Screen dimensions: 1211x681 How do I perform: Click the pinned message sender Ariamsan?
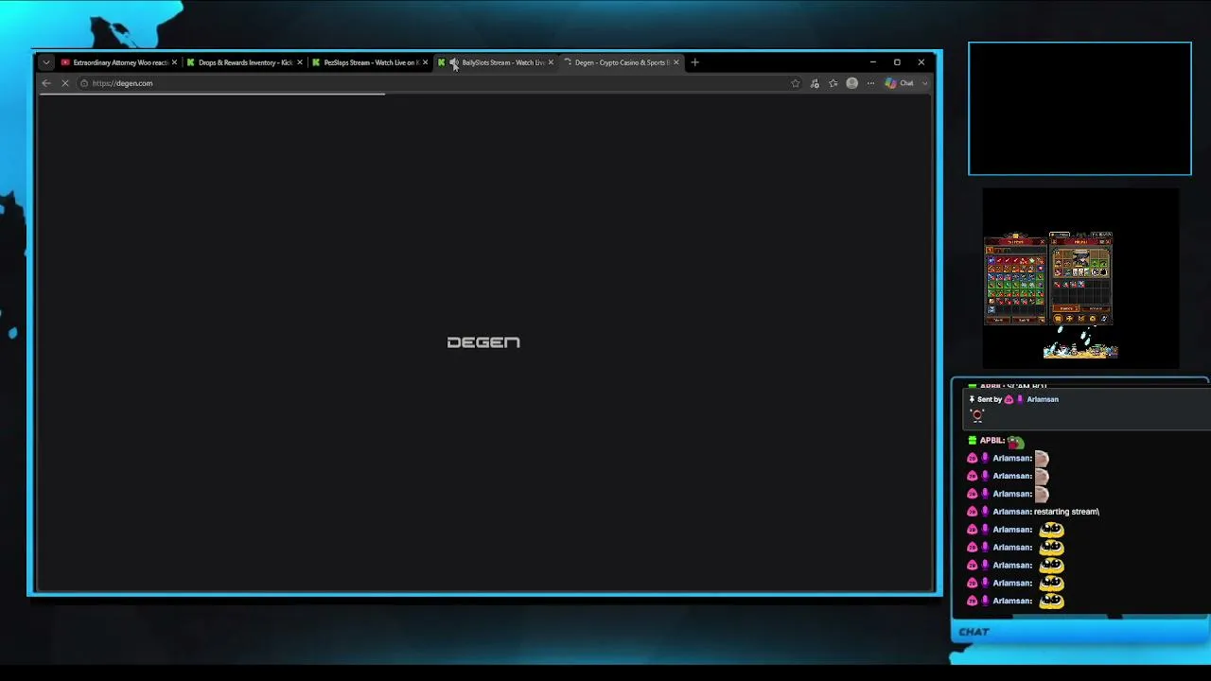[x=1043, y=399]
